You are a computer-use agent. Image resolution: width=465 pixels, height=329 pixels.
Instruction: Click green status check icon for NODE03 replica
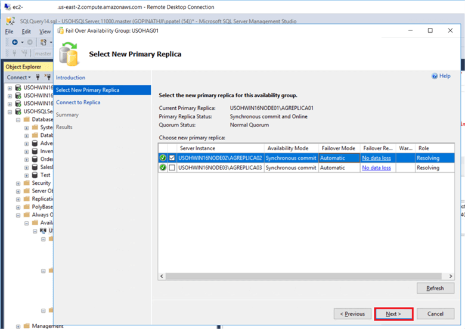click(x=163, y=167)
